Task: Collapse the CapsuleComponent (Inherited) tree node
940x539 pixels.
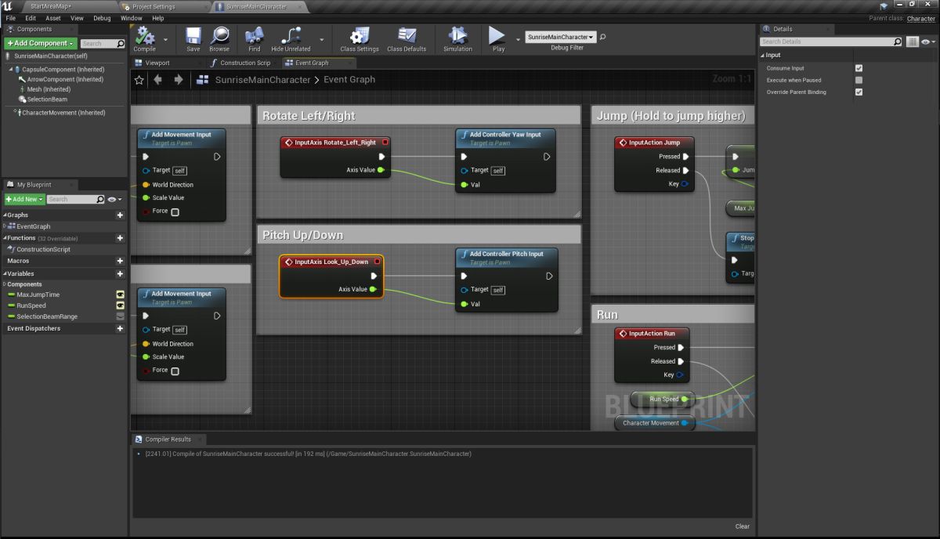Action: tap(12, 69)
